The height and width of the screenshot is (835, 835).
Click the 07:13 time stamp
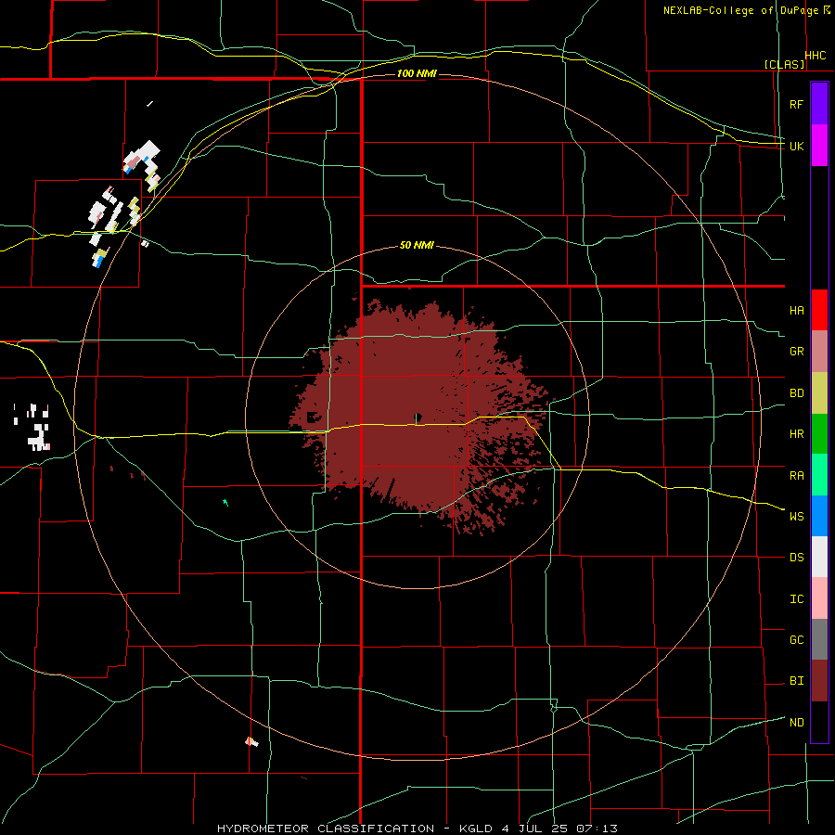597,829
